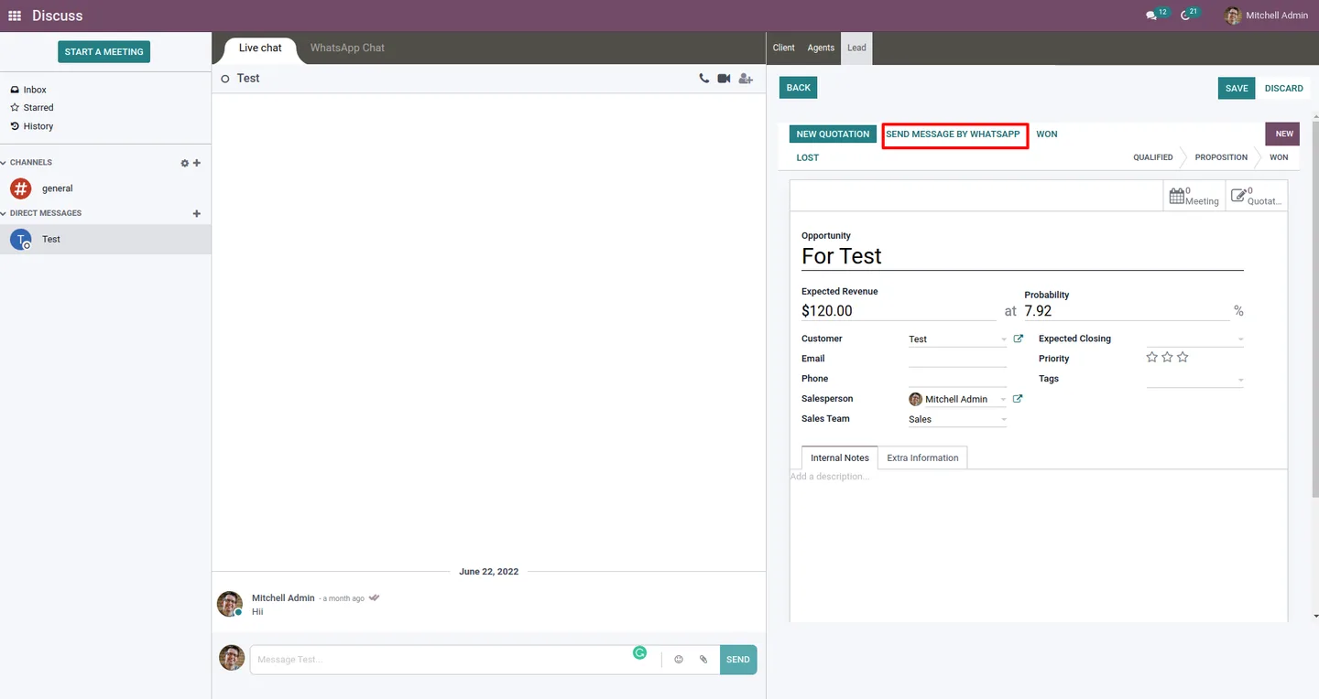Click the Email input field
Image resolution: width=1319 pixels, height=699 pixels.
tap(957, 360)
